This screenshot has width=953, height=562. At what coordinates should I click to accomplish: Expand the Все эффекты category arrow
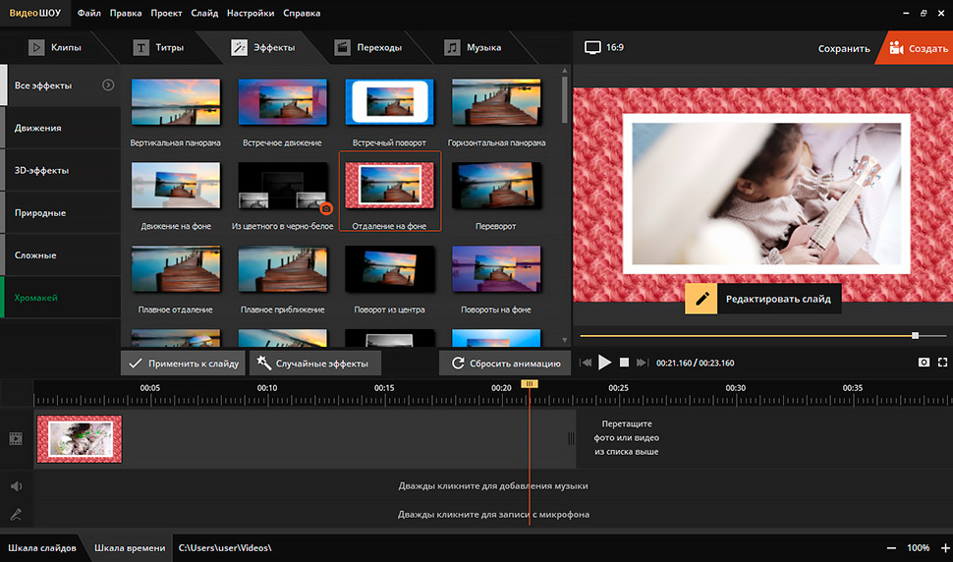[108, 85]
